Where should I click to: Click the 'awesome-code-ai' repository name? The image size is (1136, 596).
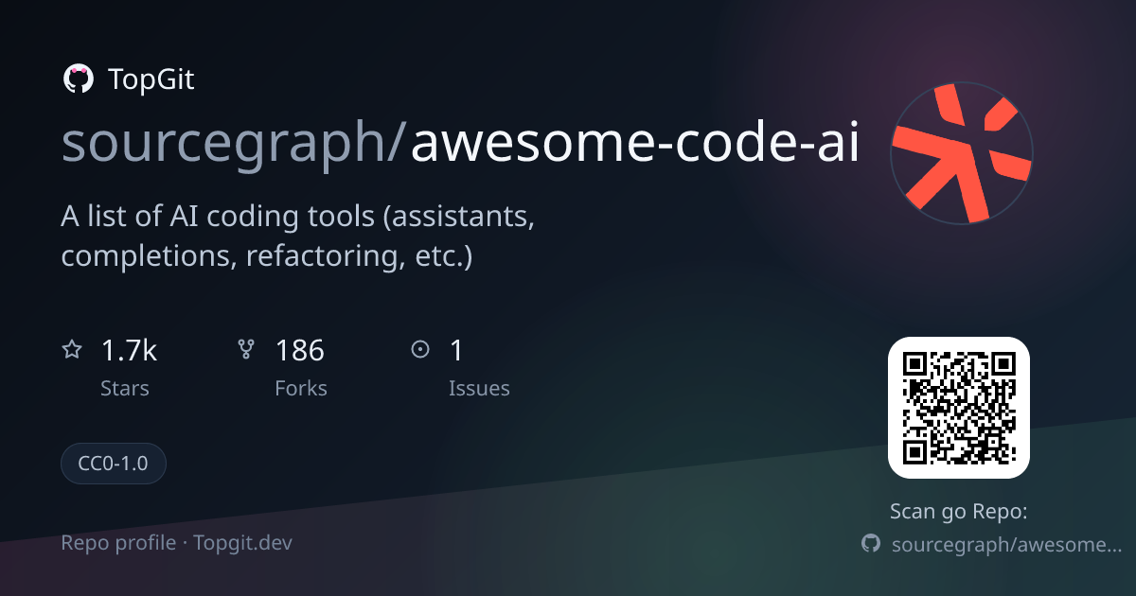pos(635,142)
